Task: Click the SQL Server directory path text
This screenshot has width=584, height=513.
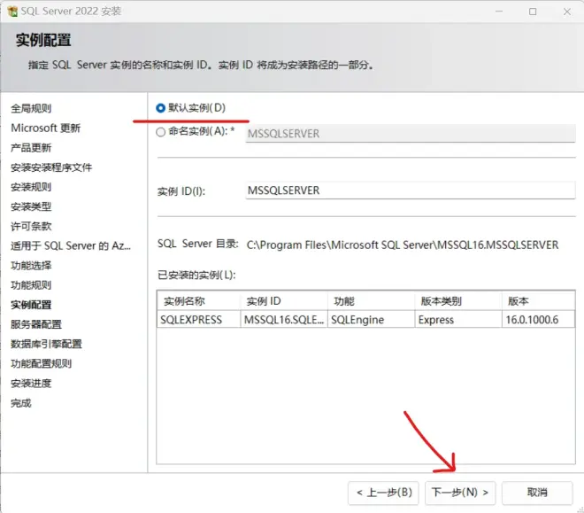Action: click(403, 245)
